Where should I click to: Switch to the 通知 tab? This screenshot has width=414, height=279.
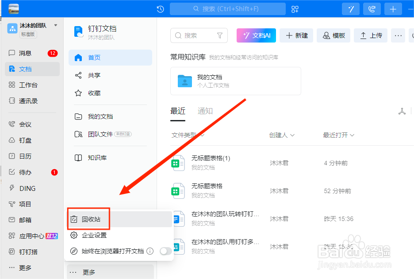(205, 111)
